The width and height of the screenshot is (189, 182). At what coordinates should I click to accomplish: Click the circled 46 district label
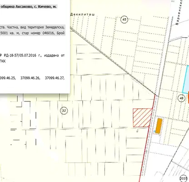click(x=181, y=98)
